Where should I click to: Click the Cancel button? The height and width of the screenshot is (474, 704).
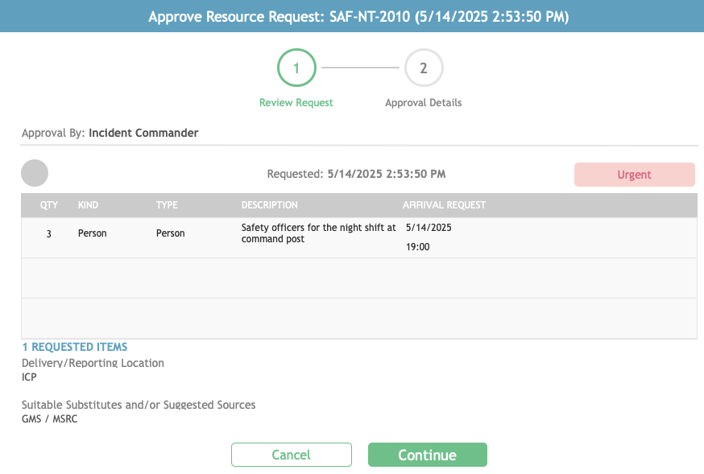(x=291, y=455)
